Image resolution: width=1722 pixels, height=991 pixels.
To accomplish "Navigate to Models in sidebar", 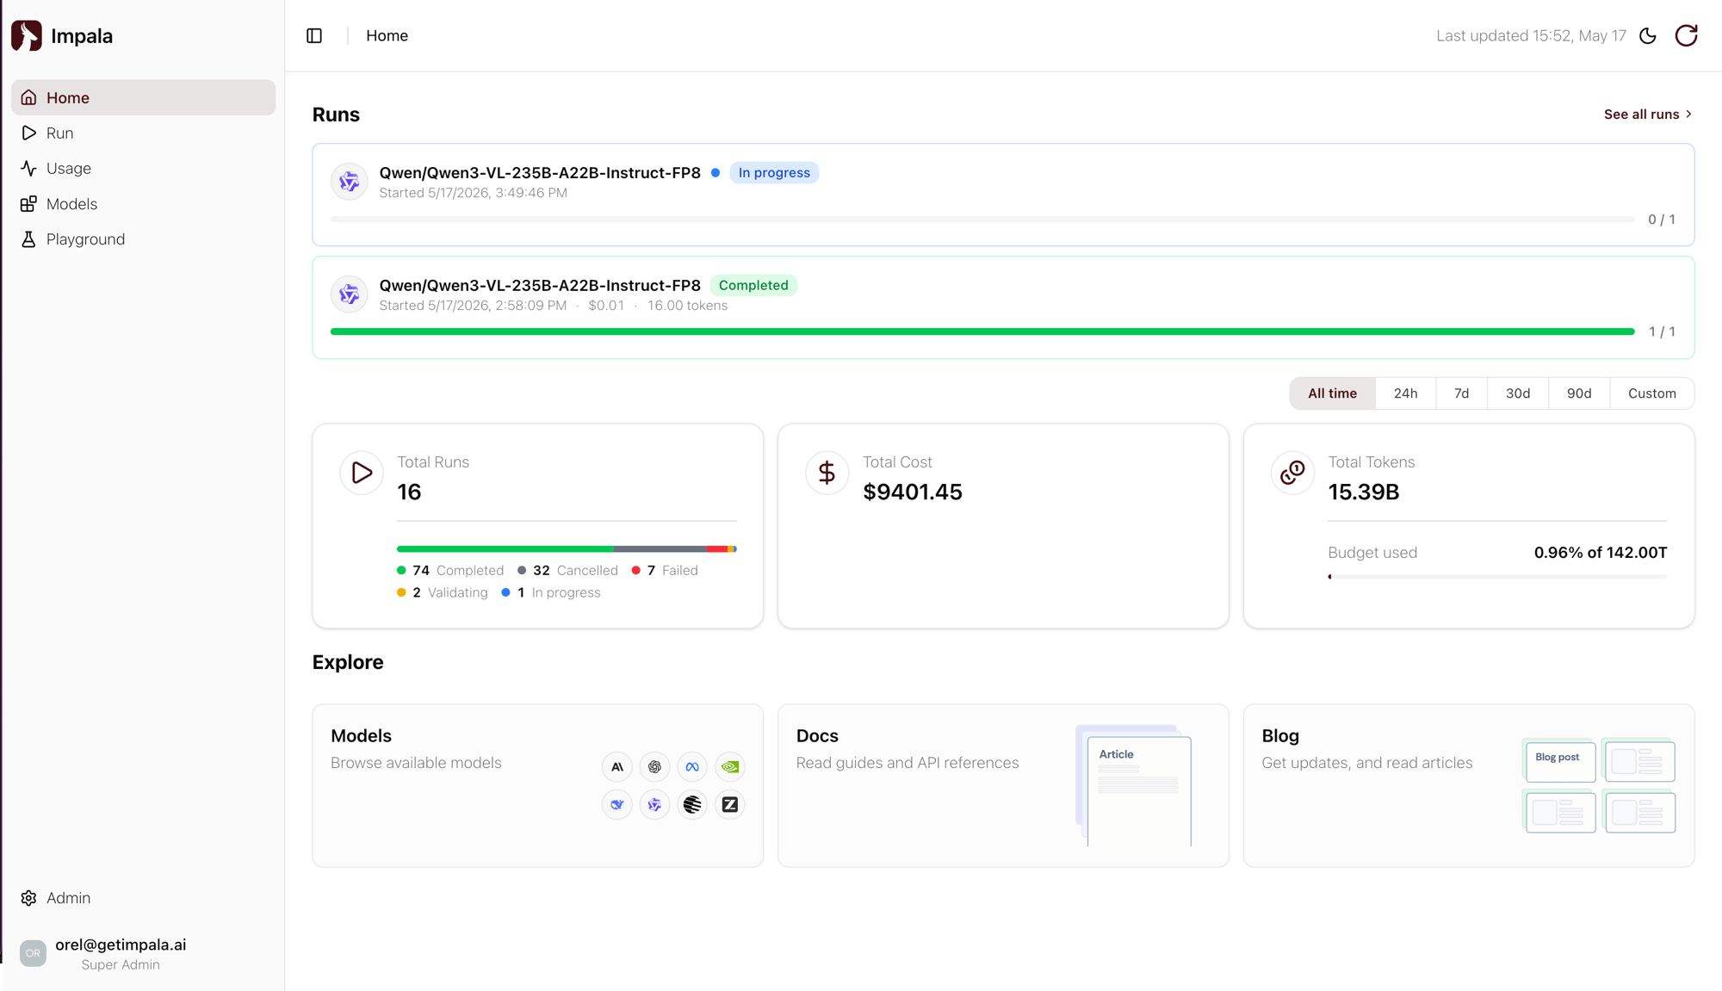I will tap(143, 204).
